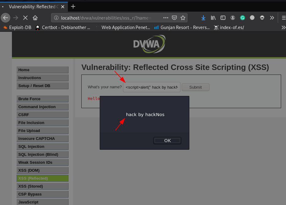The height and width of the screenshot is (205, 286).
Task: Open Insecure CAPTCHA page
Action: 42,138
